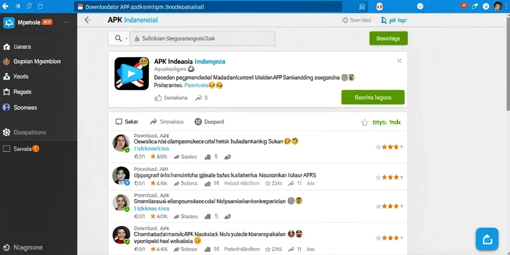This screenshot has width=510, height=255.
Task: Click the browser forward arrow
Action: click(x=17, y=6)
